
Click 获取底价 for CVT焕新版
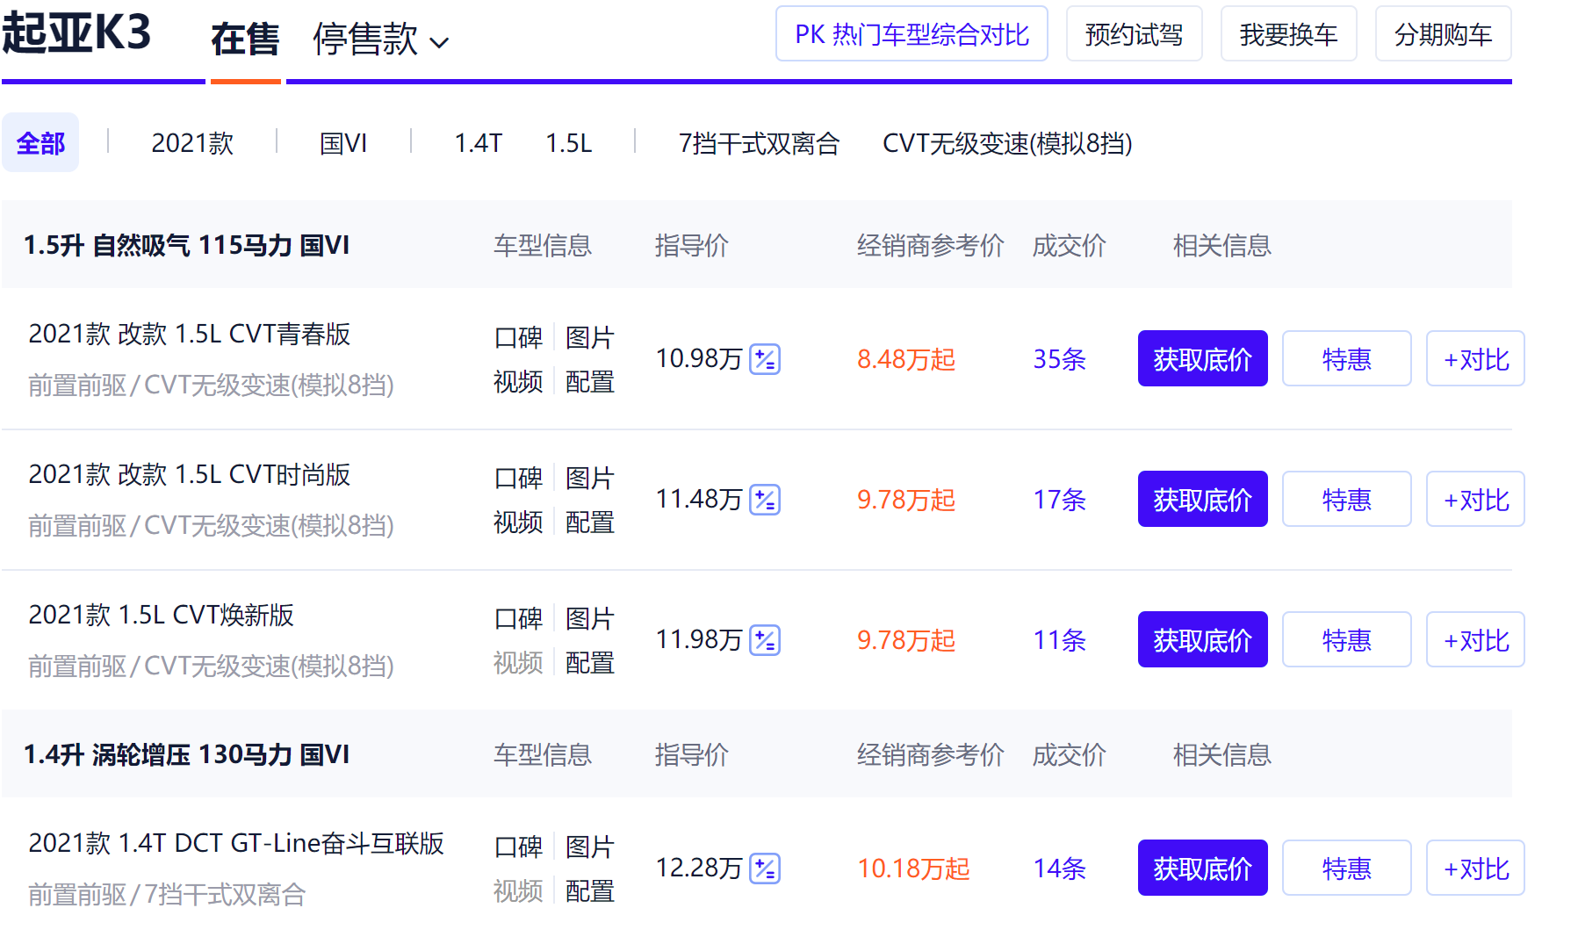[1203, 639]
